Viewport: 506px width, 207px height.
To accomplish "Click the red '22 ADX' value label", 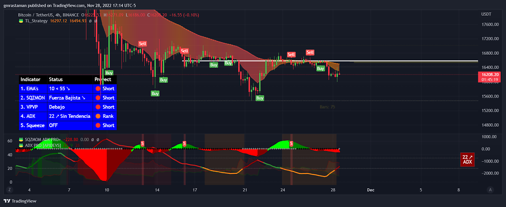I will (467, 159).
